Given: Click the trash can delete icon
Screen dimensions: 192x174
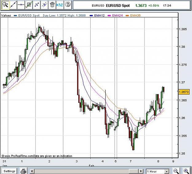Looking at the screenshot, I should point(52,5).
